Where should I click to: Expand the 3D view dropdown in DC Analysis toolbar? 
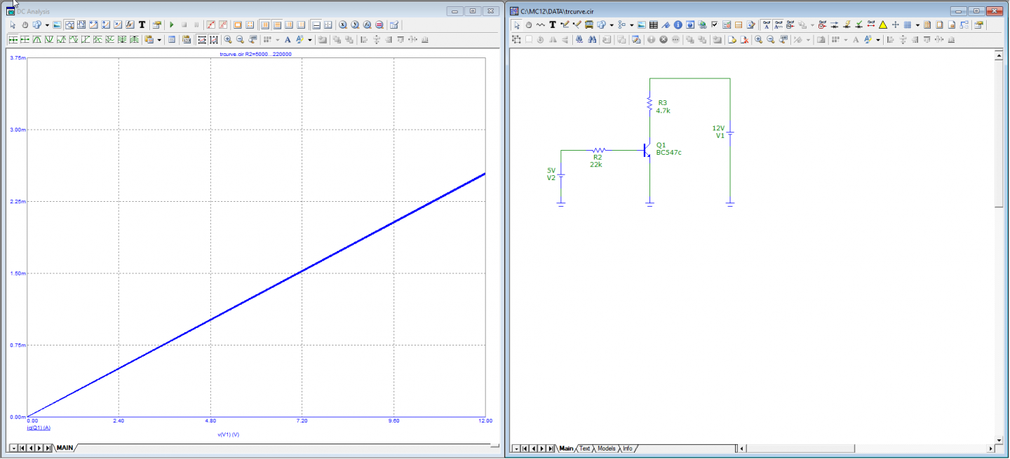[x=47, y=25]
